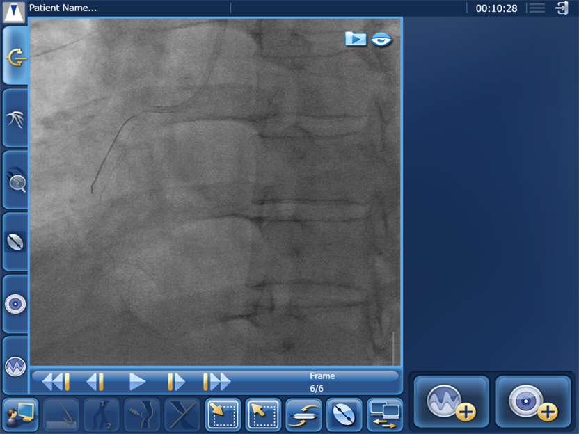
Task: Add a new IVUS imaging run
Action: pyautogui.click(x=533, y=401)
